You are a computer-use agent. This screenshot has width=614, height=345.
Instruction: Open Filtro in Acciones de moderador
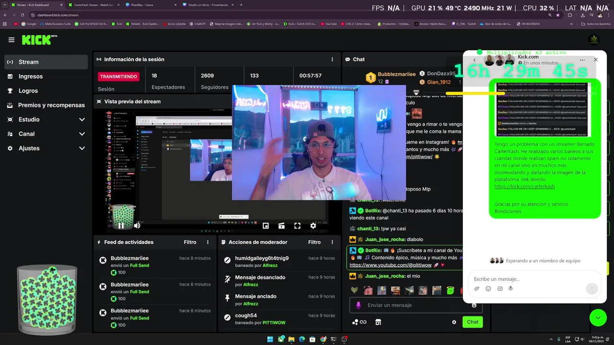(314, 242)
